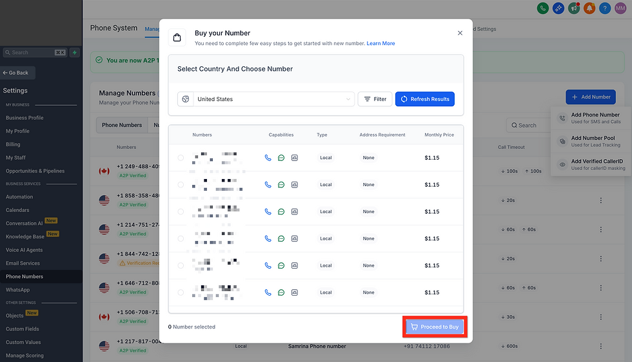Open the three-dot menu for +1 858-358 row
The image size is (632, 362).
coord(600,200)
